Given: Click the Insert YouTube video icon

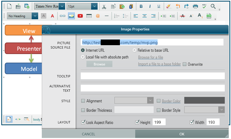Looking at the screenshot, I should 80,16.
